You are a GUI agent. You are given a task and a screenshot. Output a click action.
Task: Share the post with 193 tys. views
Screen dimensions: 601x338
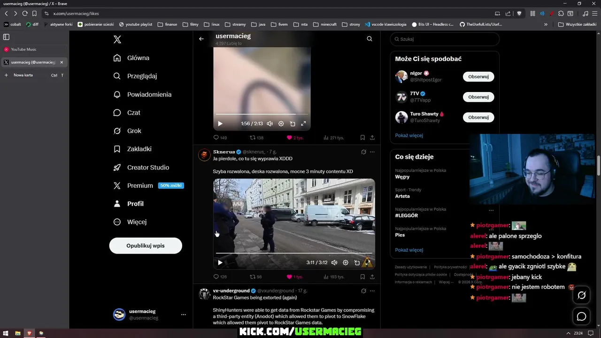pyautogui.click(x=372, y=277)
